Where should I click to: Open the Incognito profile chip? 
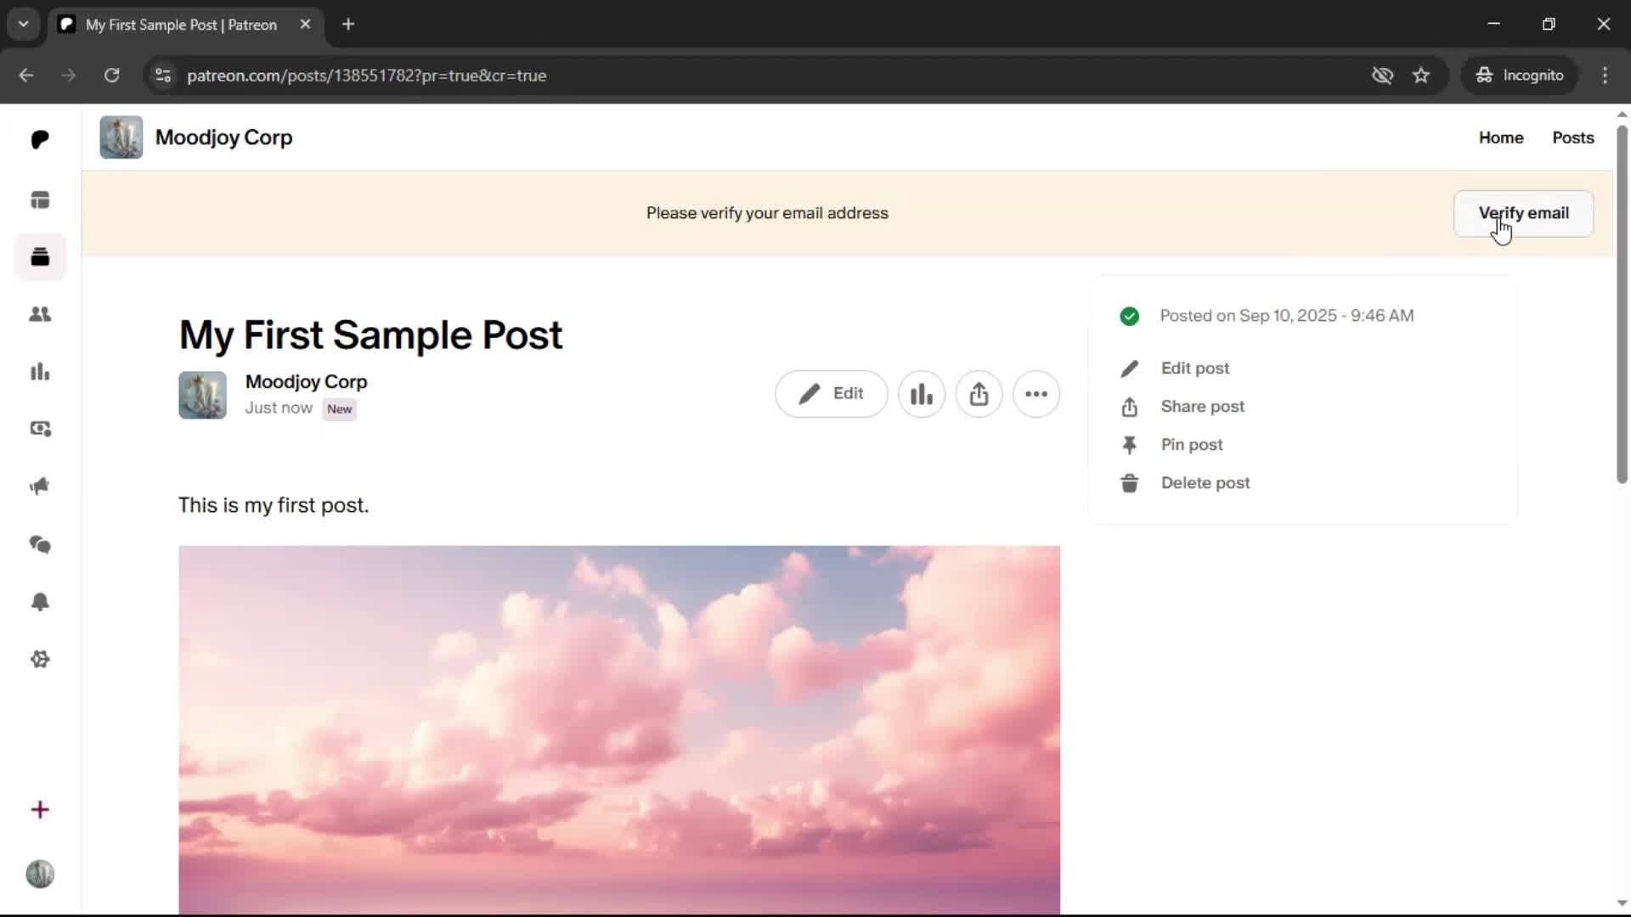[1520, 76]
